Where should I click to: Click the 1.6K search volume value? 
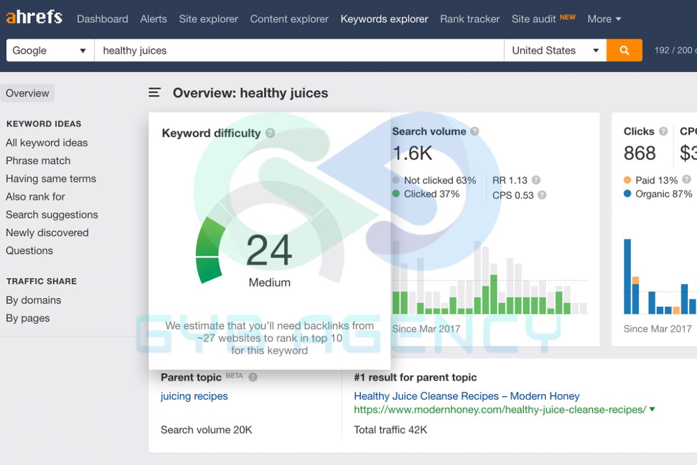[412, 153]
